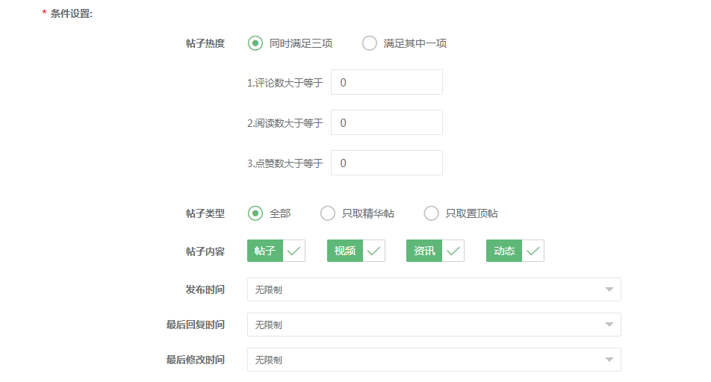Choose 只取置顶帖 radio option
Image resolution: width=711 pixels, height=382 pixels.
point(431,213)
